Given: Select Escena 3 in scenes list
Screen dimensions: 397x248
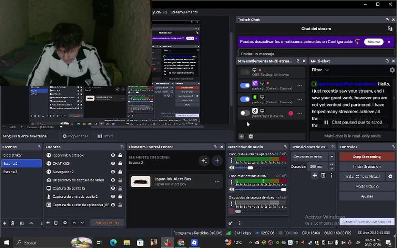Looking at the screenshot, I should [21, 172].
